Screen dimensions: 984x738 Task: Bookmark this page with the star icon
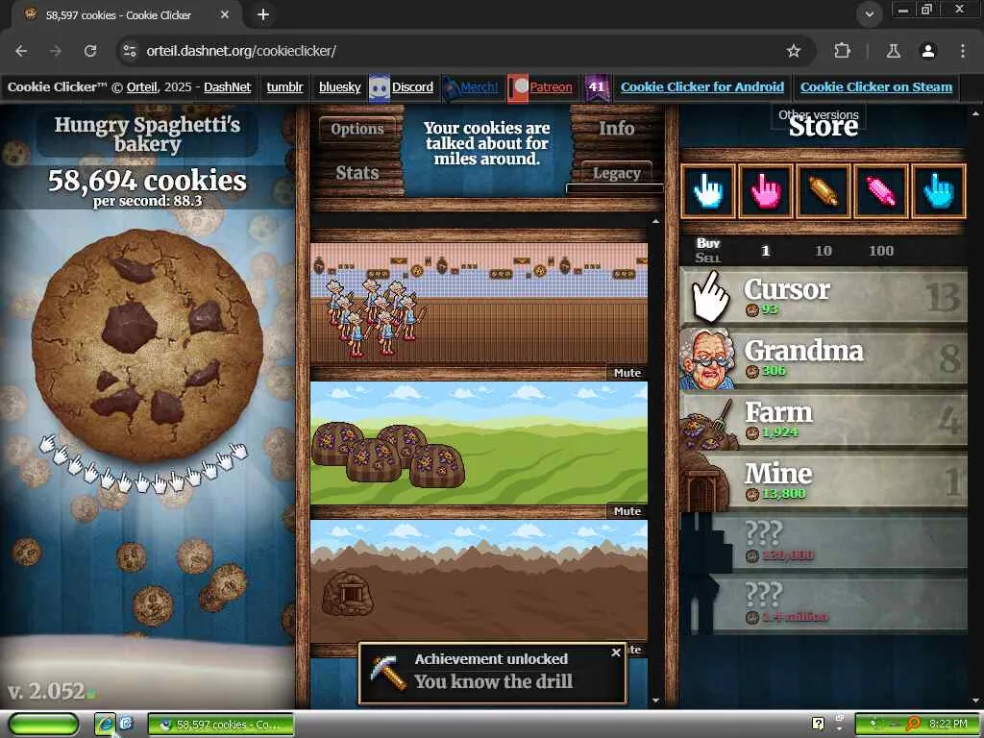point(793,51)
